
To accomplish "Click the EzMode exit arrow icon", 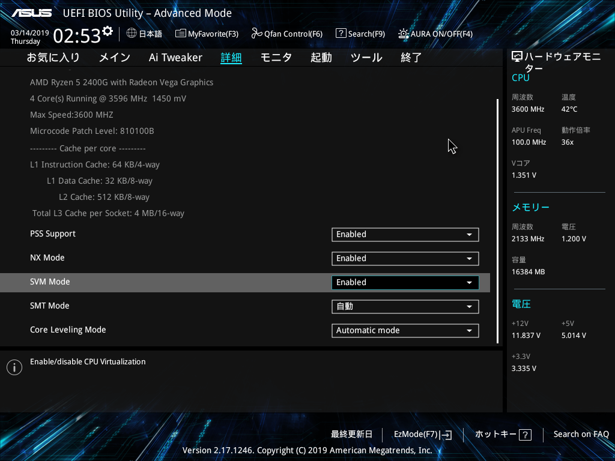I will (446, 435).
